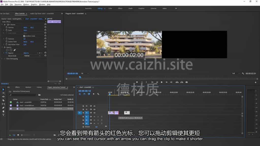Toggle V1 track output eye
The image size is (260, 146).
[x=94, y=113]
